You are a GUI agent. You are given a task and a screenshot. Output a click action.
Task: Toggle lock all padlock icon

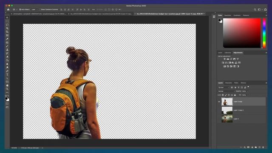(x=235, y=95)
